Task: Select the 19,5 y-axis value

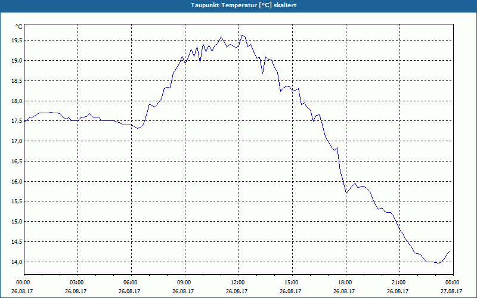Action: click(x=17, y=41)
